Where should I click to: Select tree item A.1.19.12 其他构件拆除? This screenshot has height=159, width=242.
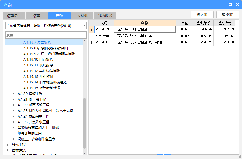pyautogui.click(x=42, y=71)
